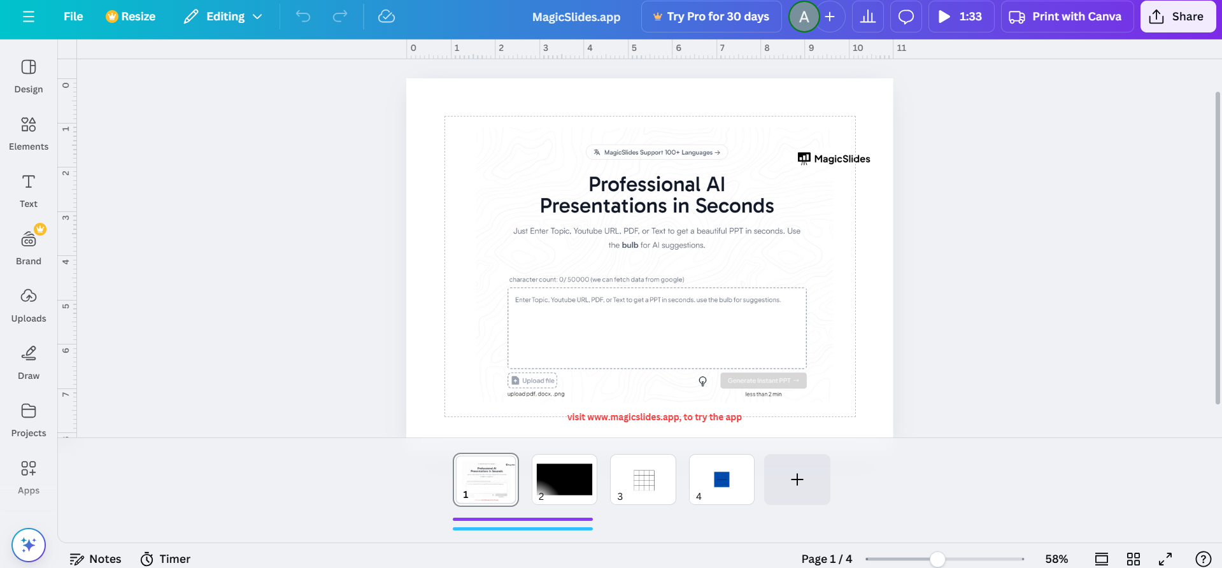The image size is (1222, 568).
Task: Open the Draw side panel
Action: tap(29, 363)
